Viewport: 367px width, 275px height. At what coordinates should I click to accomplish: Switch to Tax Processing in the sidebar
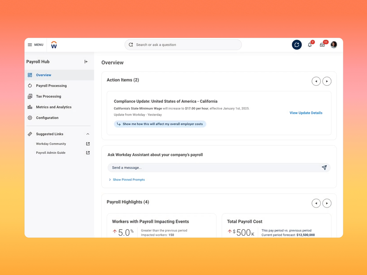(50, 96)
